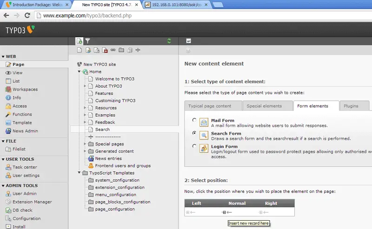Image resolution: width=372 pixels, height=229 pixels.
Task: Click the Search Form magnifier icon
Action: (204, 136)
